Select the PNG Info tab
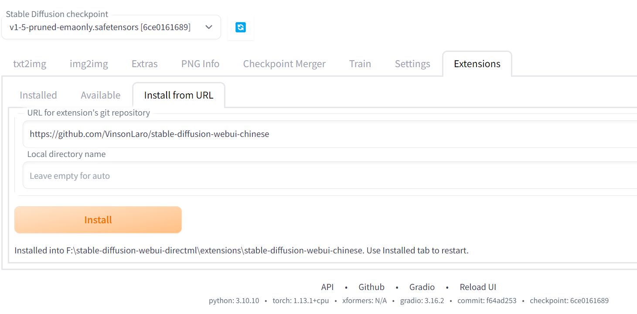 pyautogui.click(x=200, y=64)
